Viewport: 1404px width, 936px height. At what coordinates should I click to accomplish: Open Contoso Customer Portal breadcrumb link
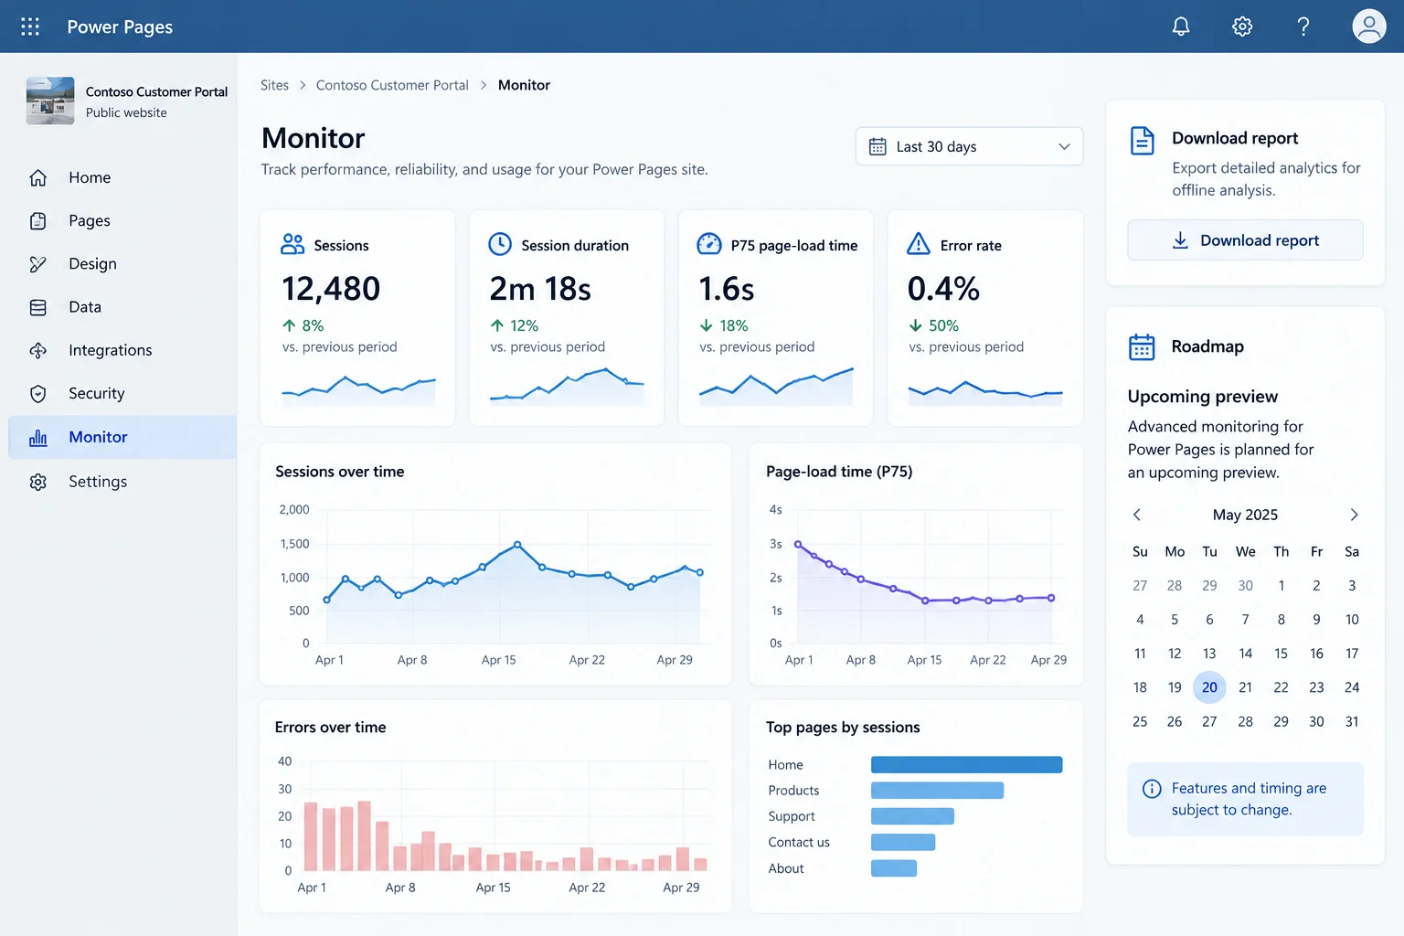[392, 85]
